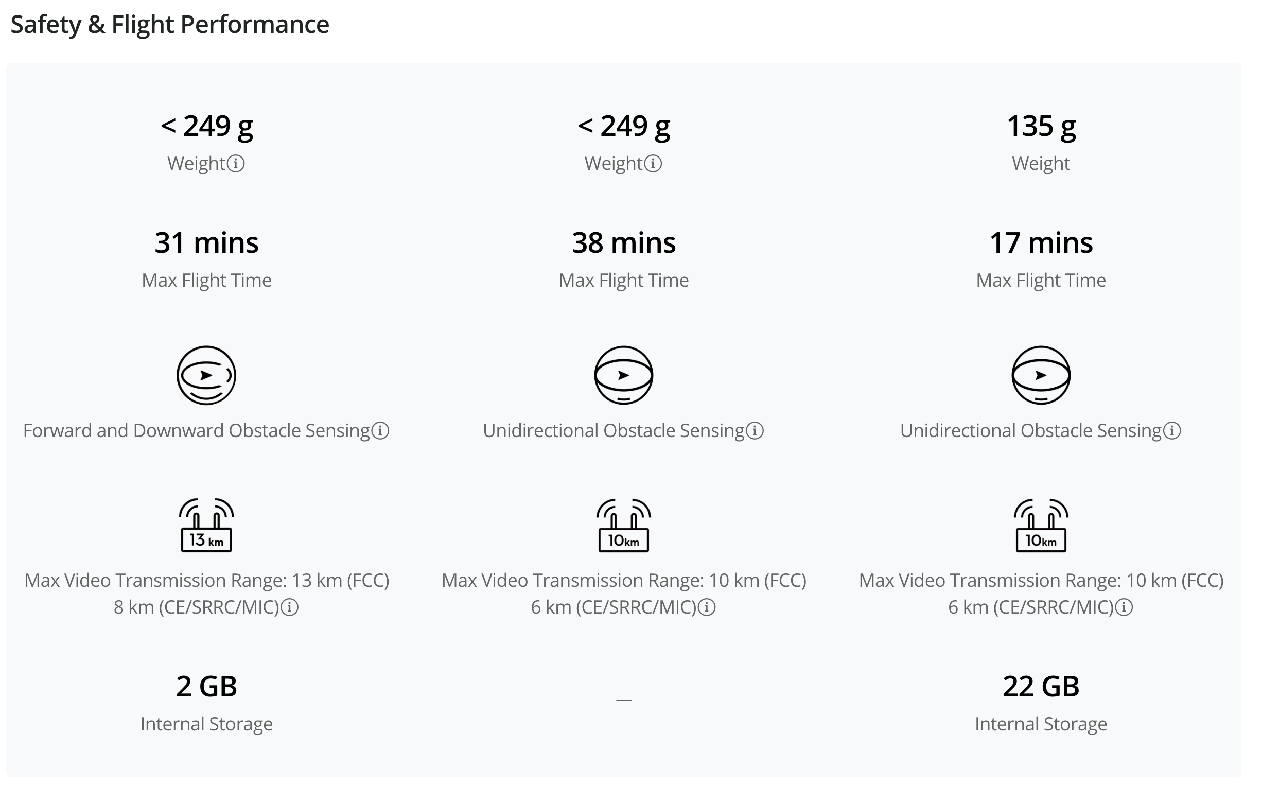1262x803 pixels.
Task: Open info next to 8 km (CE/SRRC/MIC)
Action: pyautogui.click(x=290, y=608)
